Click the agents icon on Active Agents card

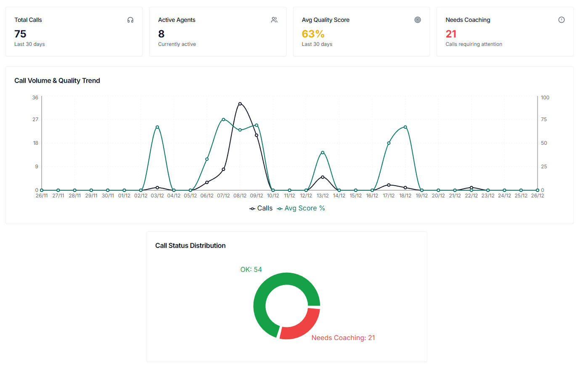coord(274,19)
